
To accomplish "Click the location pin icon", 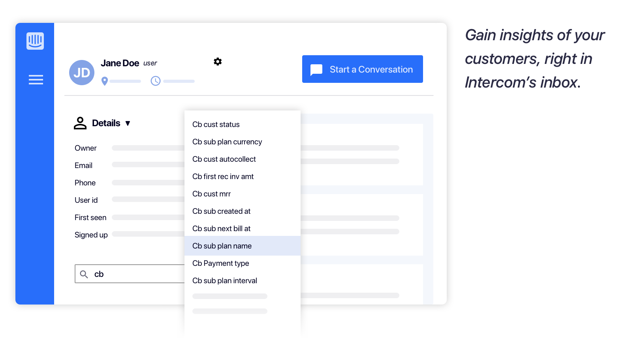I will 105,81.
